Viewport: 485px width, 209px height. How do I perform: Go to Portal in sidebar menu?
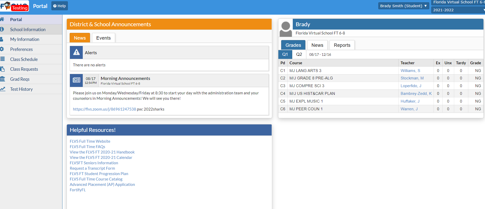16,20
